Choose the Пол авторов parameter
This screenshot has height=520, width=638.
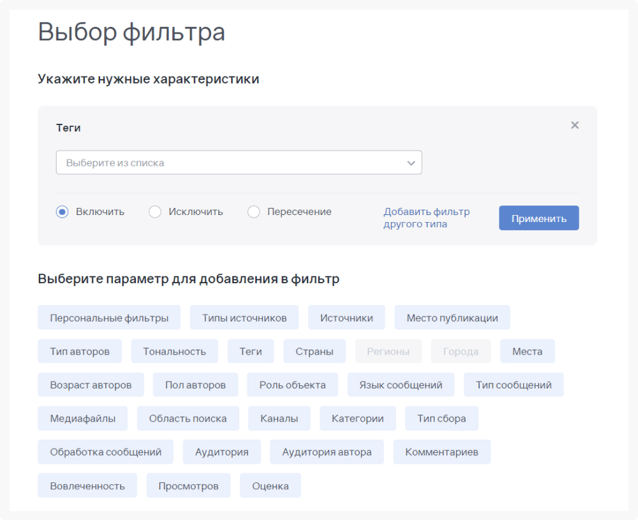pyautogui.click(x=195, y=385)
